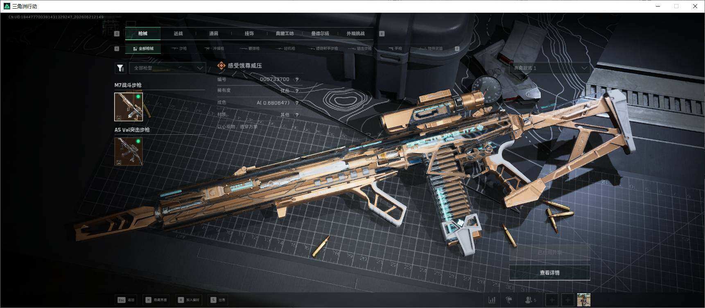Click the second empty squad plus slot
Image resolution: width=705 pixels, height=308 pixels.
[567, 300]
